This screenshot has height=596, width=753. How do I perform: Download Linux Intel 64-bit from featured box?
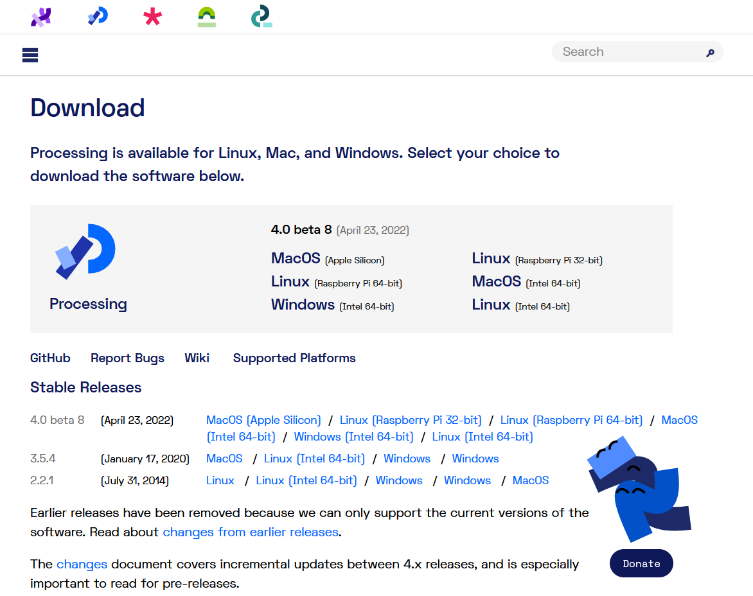pyautogui.click(x=520, y=304)
